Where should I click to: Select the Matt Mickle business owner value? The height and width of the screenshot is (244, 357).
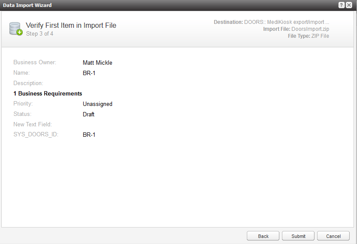click(98, 63)
